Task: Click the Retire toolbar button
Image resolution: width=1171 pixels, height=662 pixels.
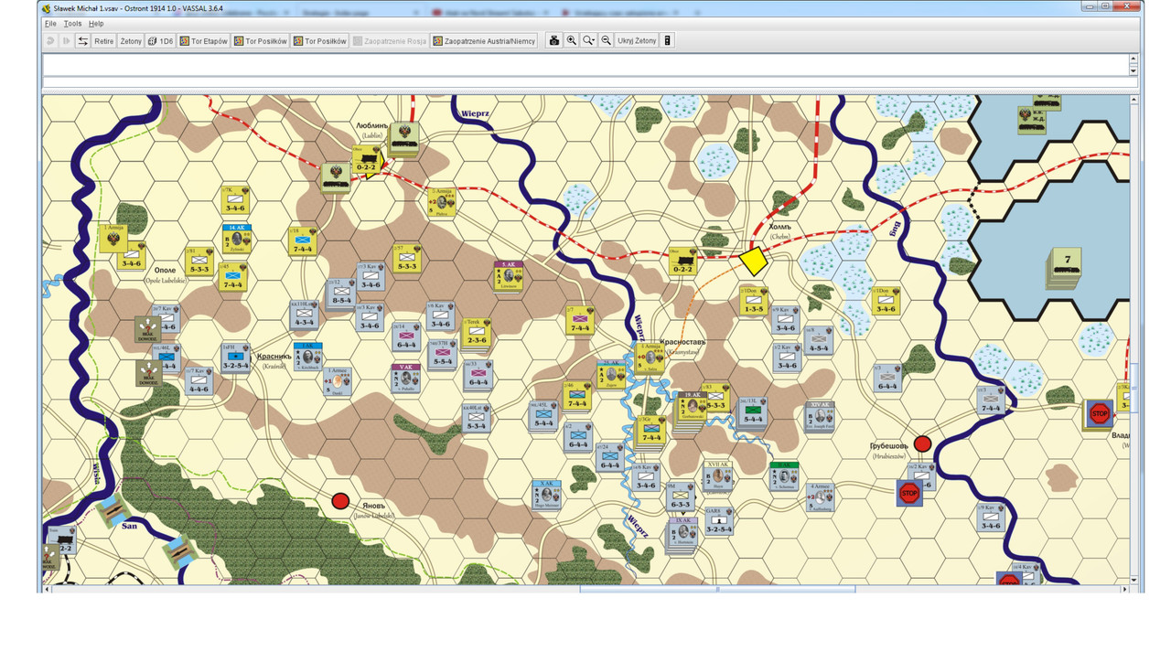Action: [104, 41]
